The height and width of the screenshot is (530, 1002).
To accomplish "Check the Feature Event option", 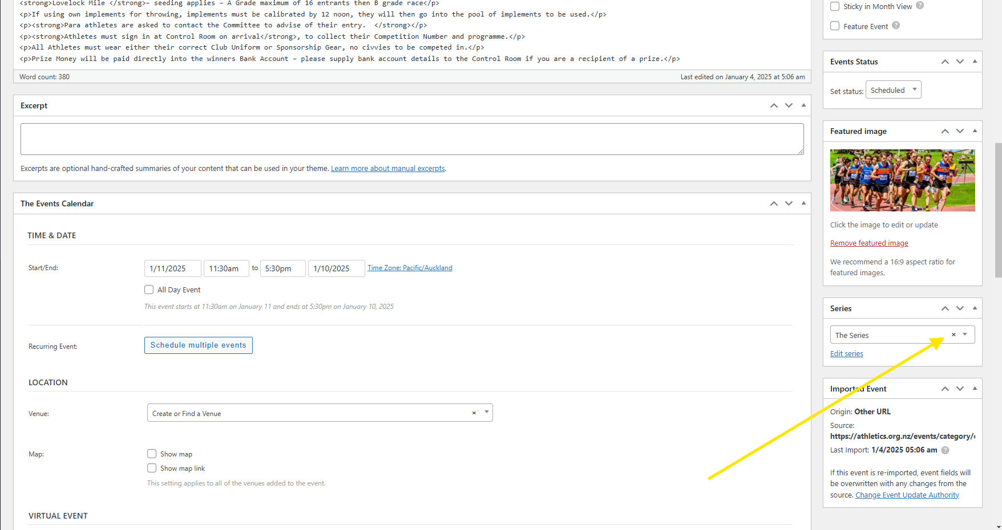I will (x=835, y=26).
